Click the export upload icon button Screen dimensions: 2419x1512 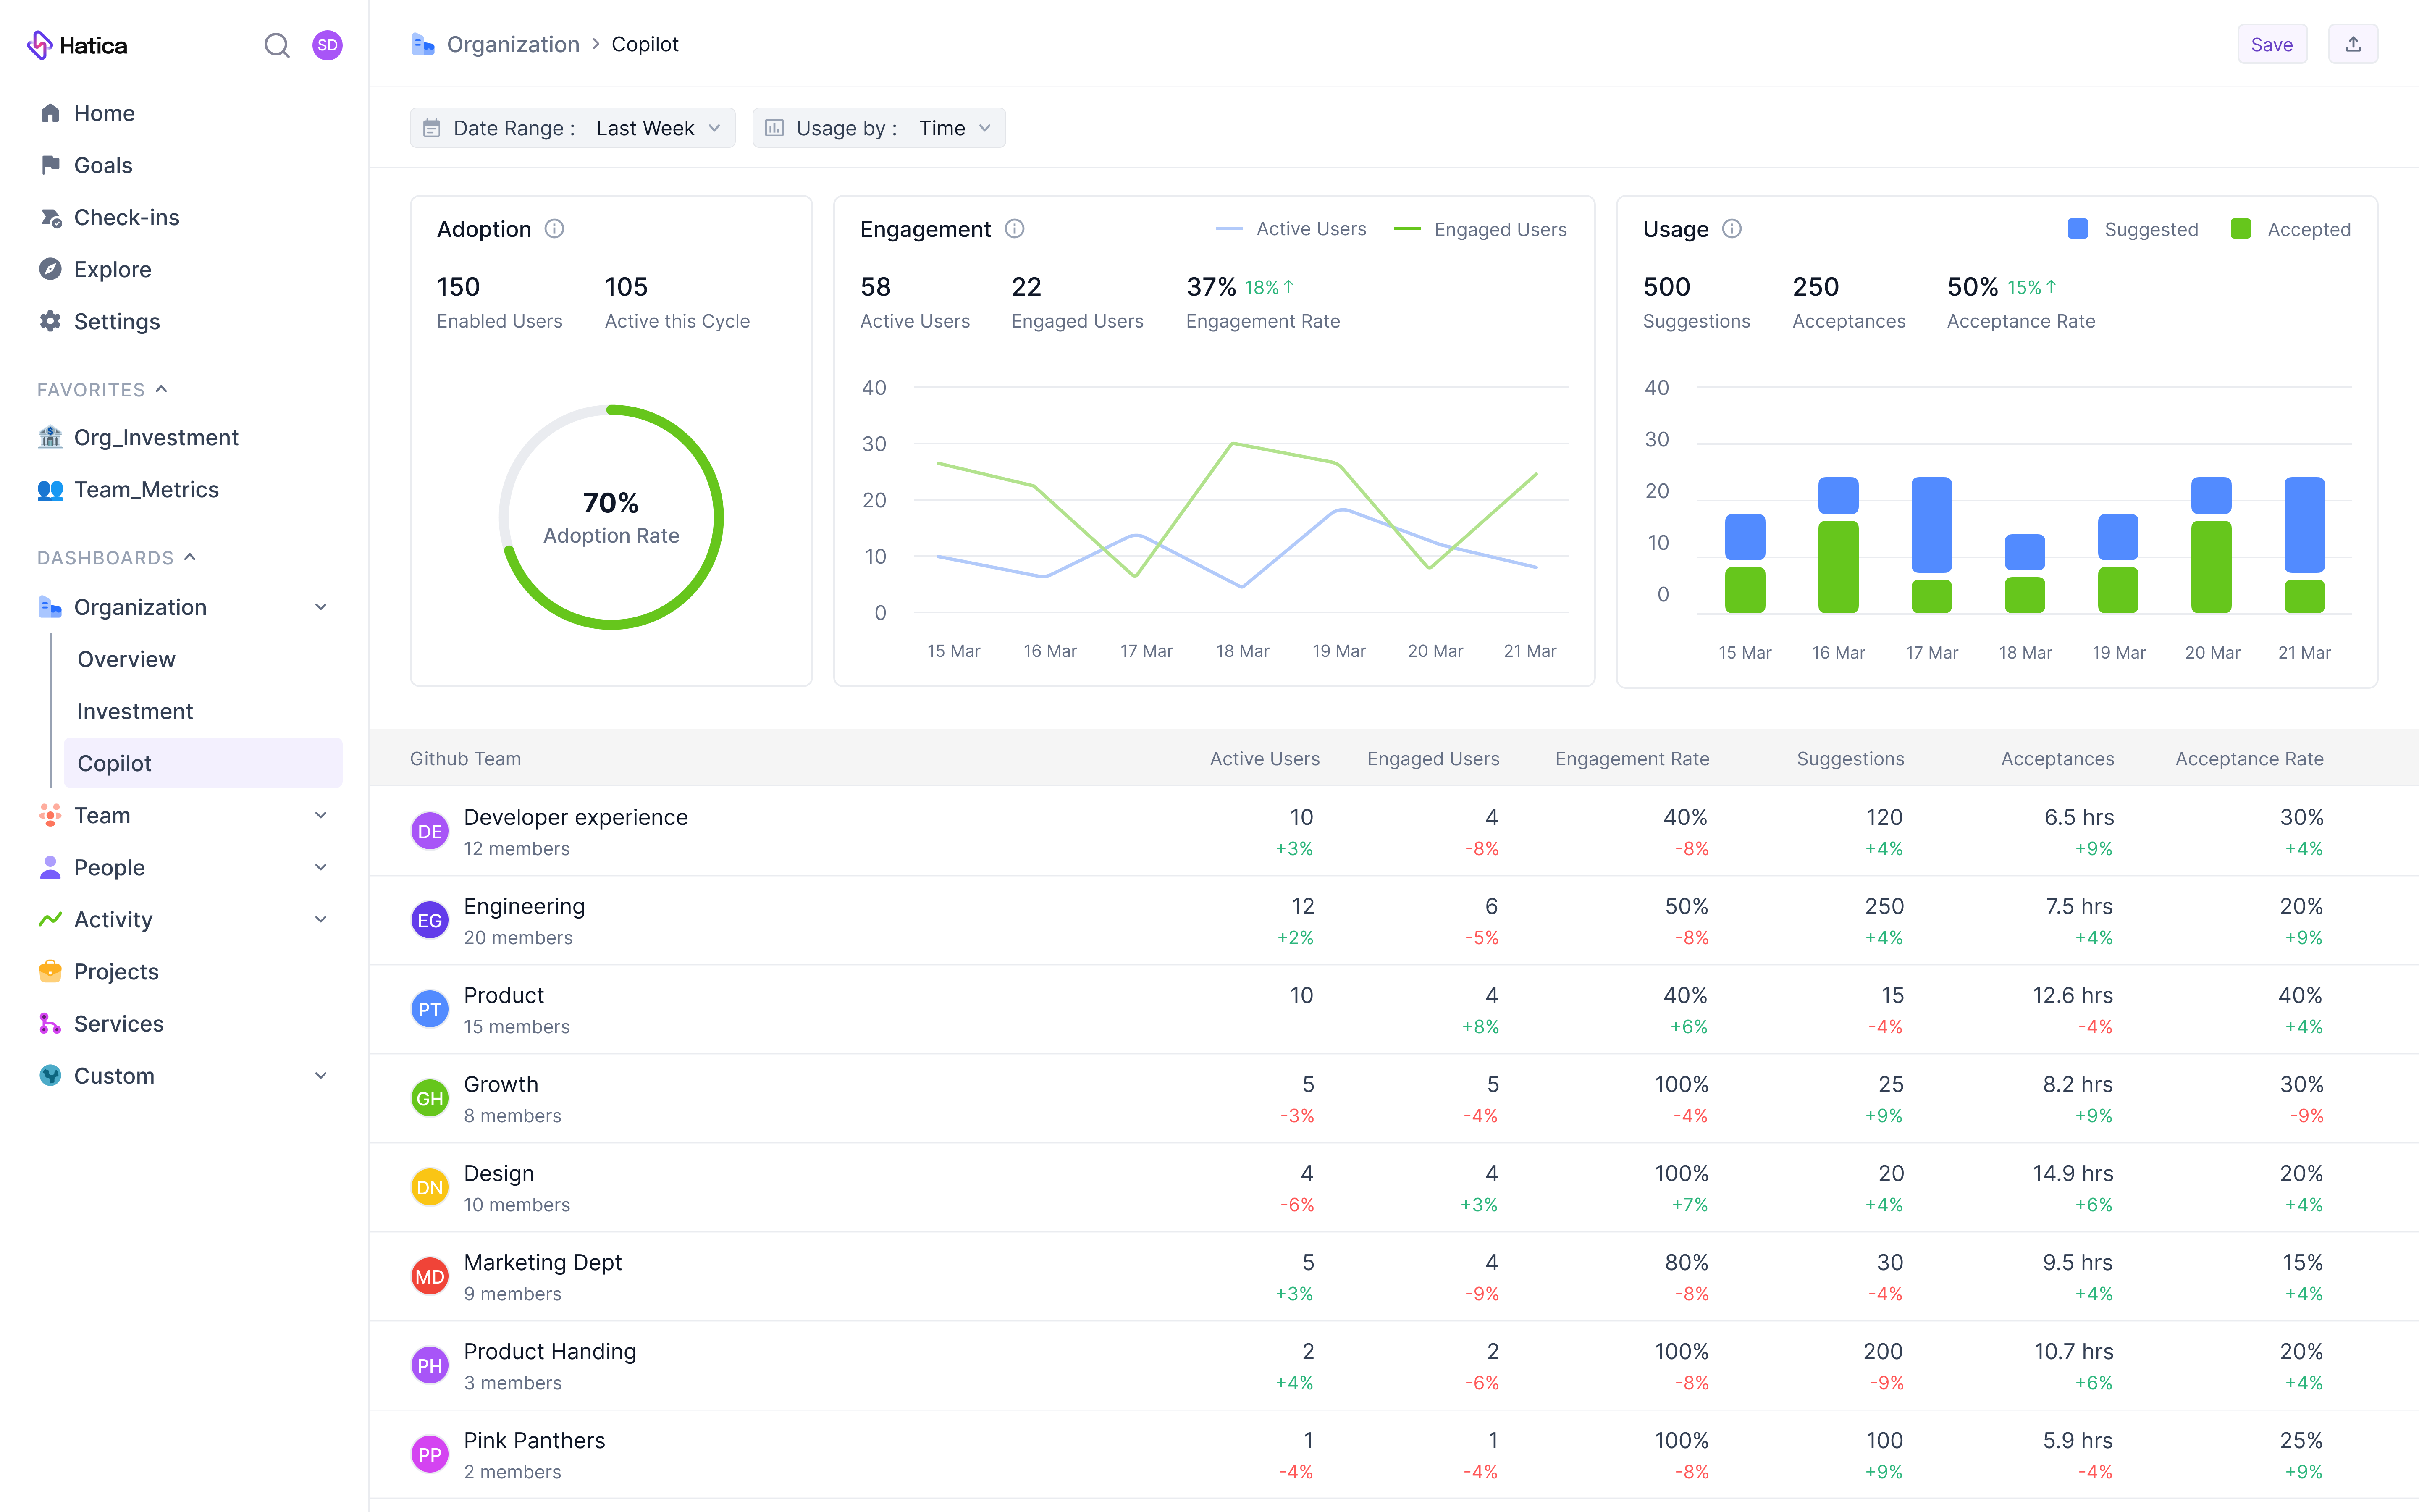pyautogui.click(x=2353, y=44)
